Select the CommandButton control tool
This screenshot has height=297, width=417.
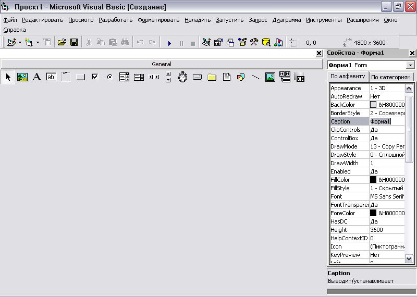[x=80, y=77]
